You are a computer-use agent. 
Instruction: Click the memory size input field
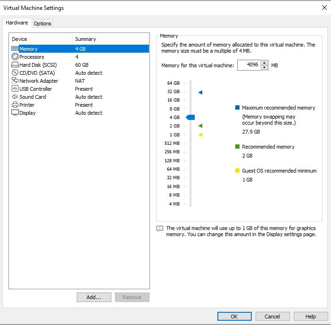tap(249, 65)
